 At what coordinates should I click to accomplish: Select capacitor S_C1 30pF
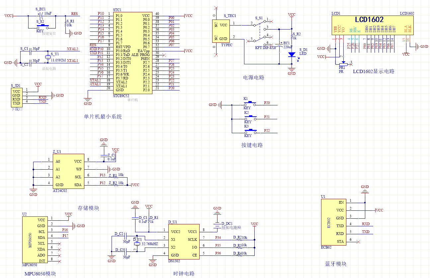[x=31, y=51]
